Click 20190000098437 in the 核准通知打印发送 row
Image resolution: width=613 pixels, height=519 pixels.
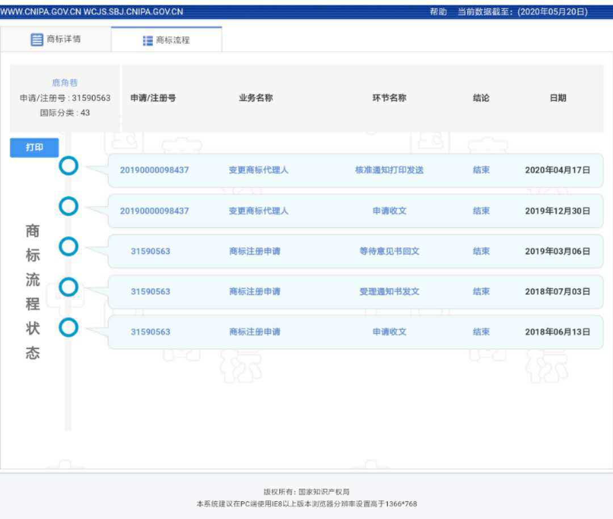154,170
